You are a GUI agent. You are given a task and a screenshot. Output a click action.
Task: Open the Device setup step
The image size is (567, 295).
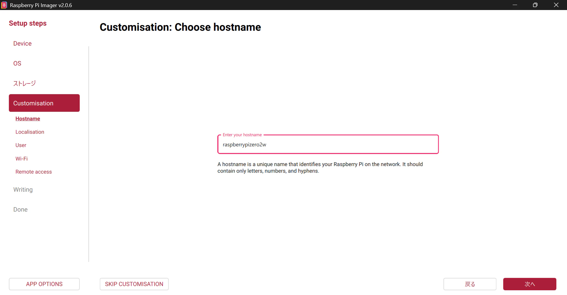coord(22,44)
